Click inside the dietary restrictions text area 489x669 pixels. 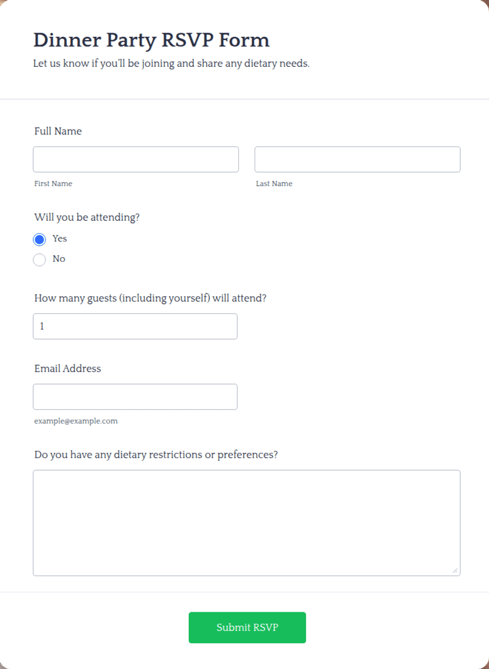247,523
